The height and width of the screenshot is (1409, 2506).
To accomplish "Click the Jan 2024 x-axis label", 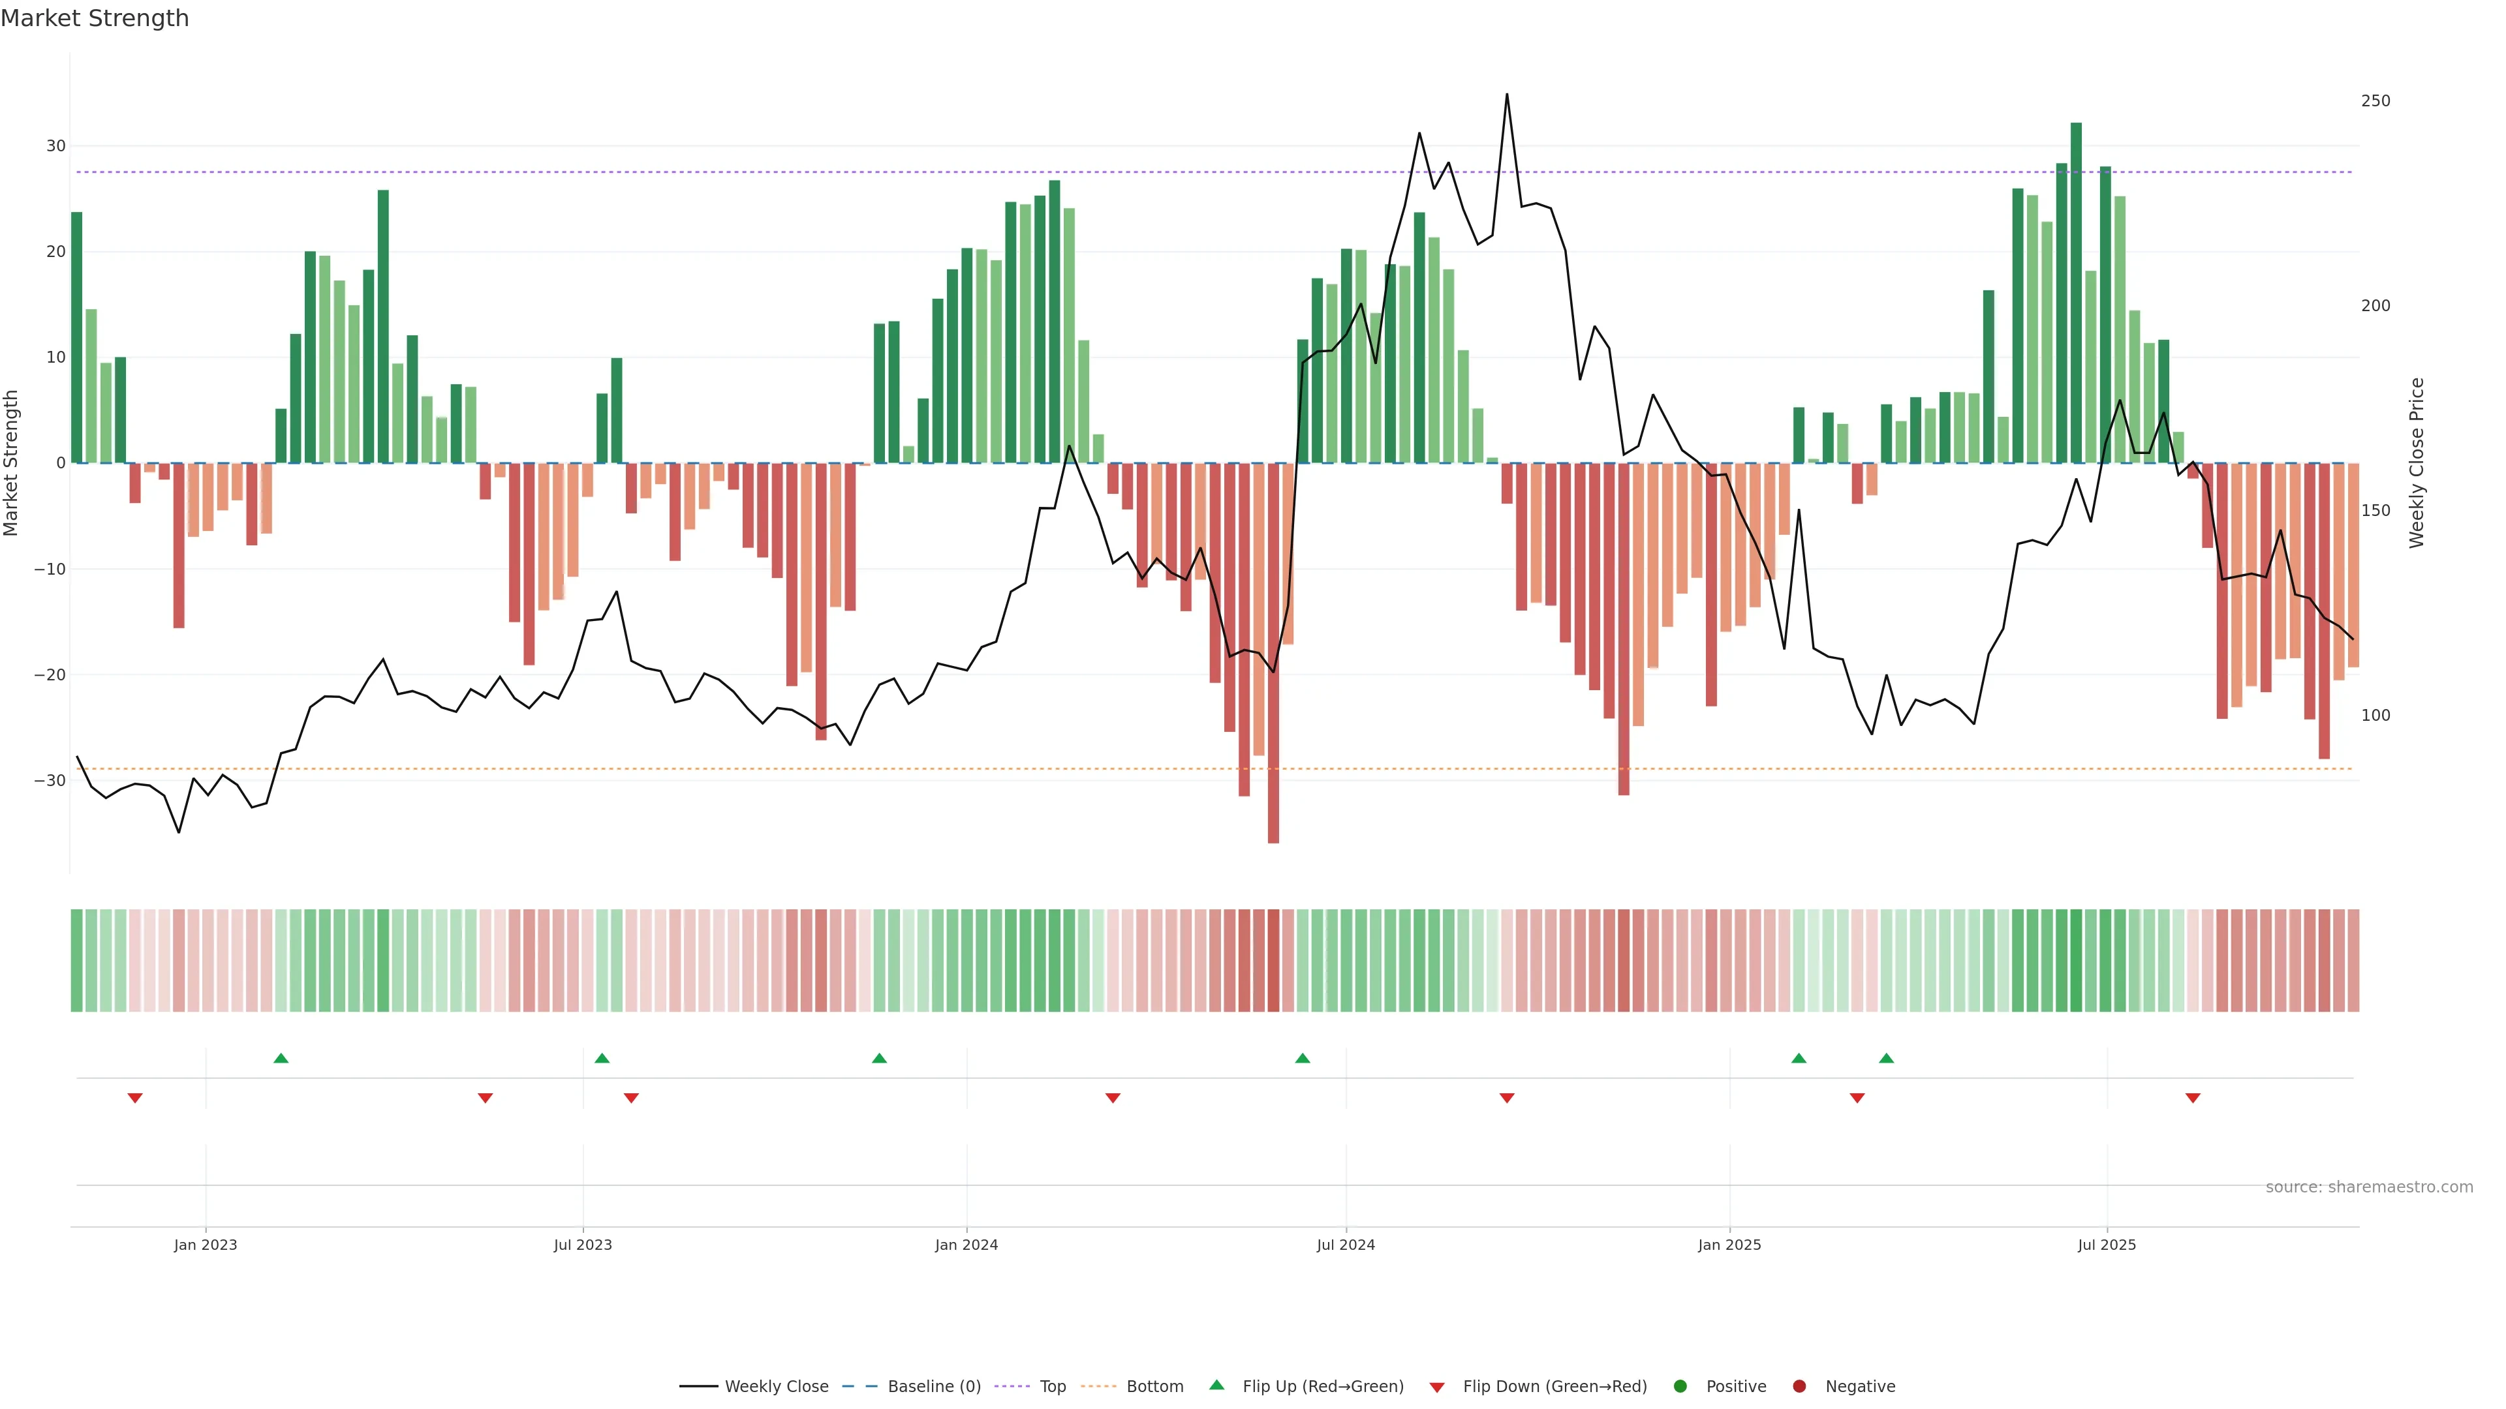I will [x=966, y=1245].
